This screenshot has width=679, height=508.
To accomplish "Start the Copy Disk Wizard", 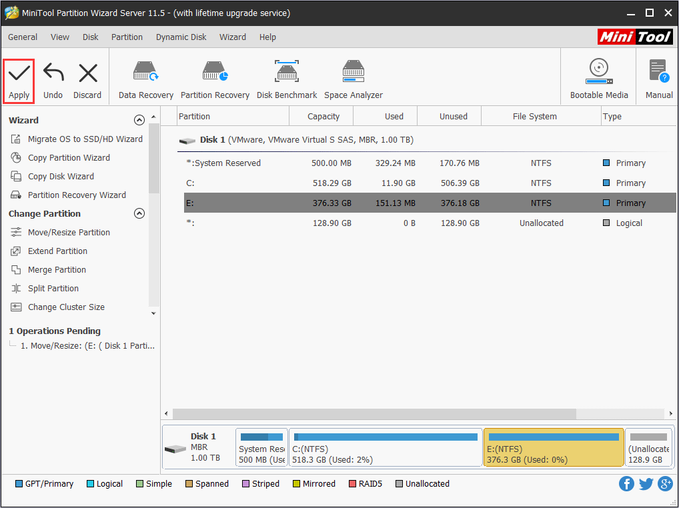I will [x=53, y=176].
